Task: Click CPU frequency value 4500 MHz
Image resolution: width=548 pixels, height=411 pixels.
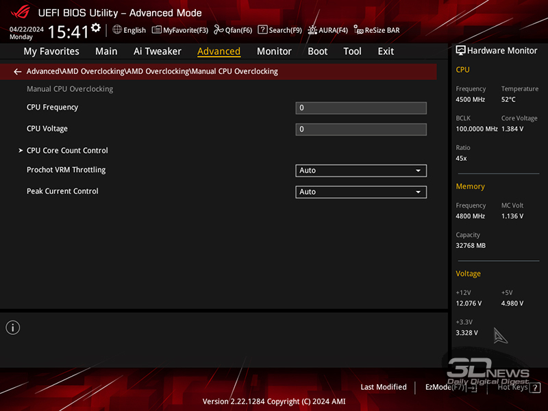Action: pyautogui.click(x=470, y=99)
